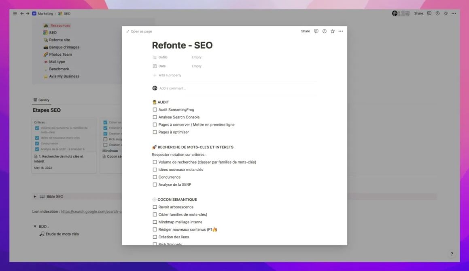Open the popup three-dot options menu
469x271 pixels.
(x=341, y=31)
